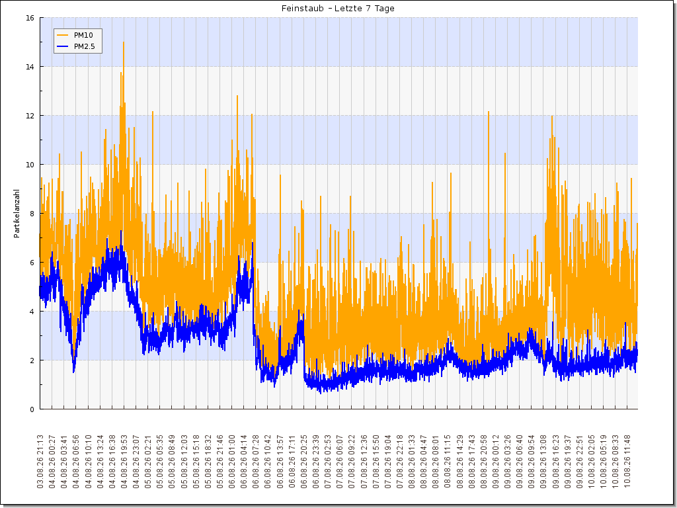This screenshot has height=508, width=677.
Task: Click the y-axis tick label 12
Action: pyautogui.click(x=31, y=115)
